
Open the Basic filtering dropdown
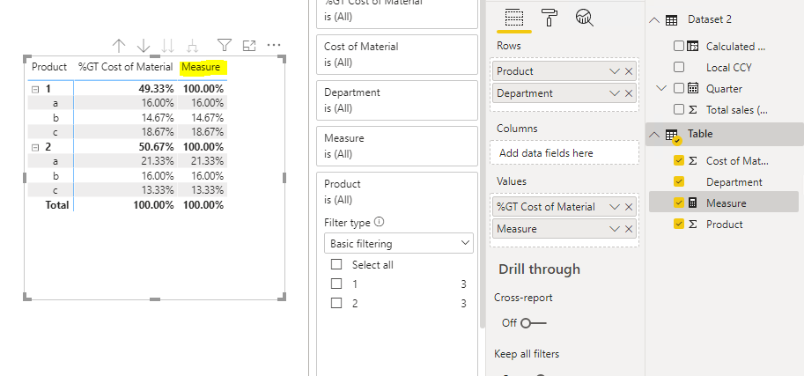[x=399, y=243]
